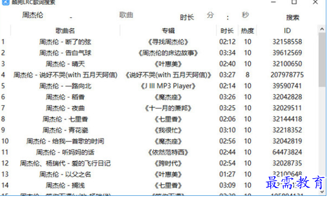The image size is (329, 199).
Task: Select row 周杰伦、杨瑞代 - 爱的飞行日记
Action: (159, 163)
